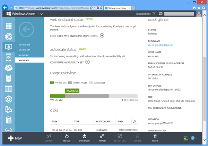Click the large back arrow circle
This screenshot has width=208, height=146.
[26, 30]
